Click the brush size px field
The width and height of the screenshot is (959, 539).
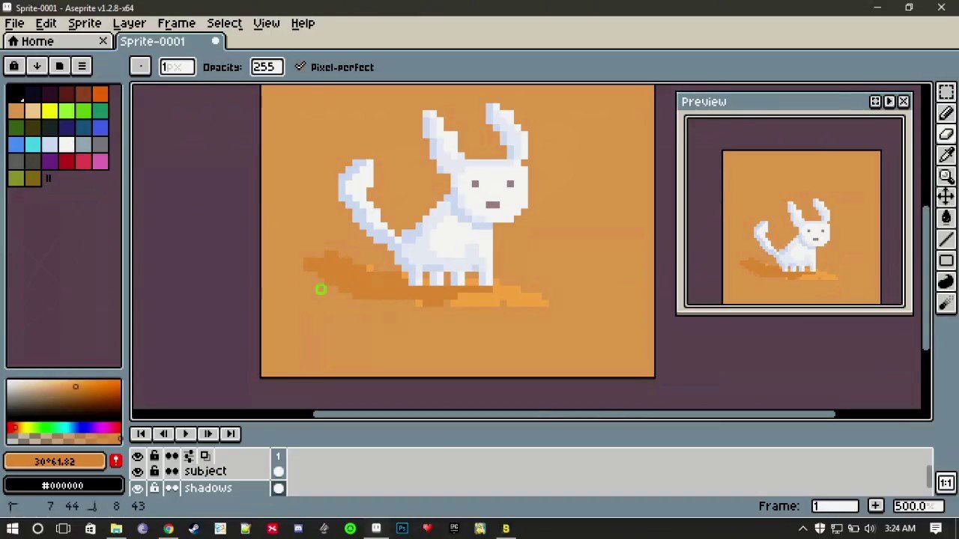click(177, 67)
